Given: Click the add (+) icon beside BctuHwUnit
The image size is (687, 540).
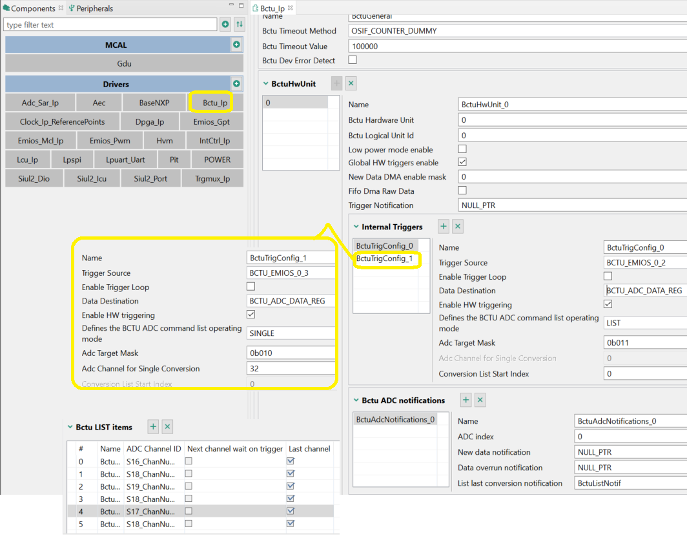Looking at the screenshot, I should 335,83.
